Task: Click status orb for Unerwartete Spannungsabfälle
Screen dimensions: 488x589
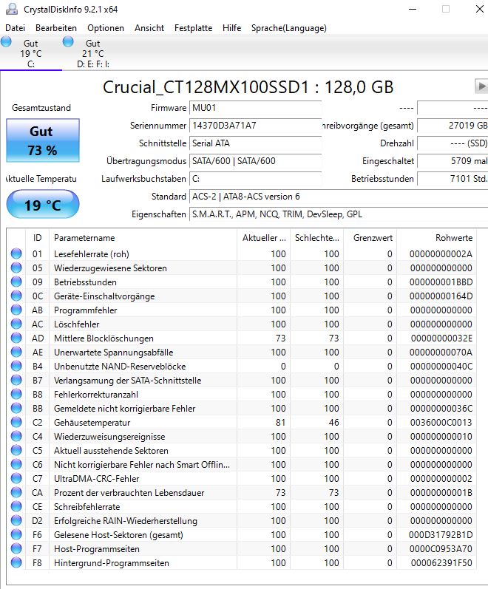Action: [16, 352]
